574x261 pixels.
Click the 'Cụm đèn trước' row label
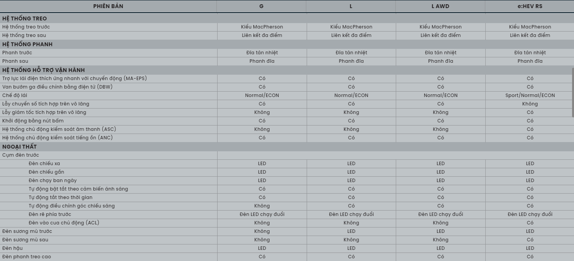[20, 155]
